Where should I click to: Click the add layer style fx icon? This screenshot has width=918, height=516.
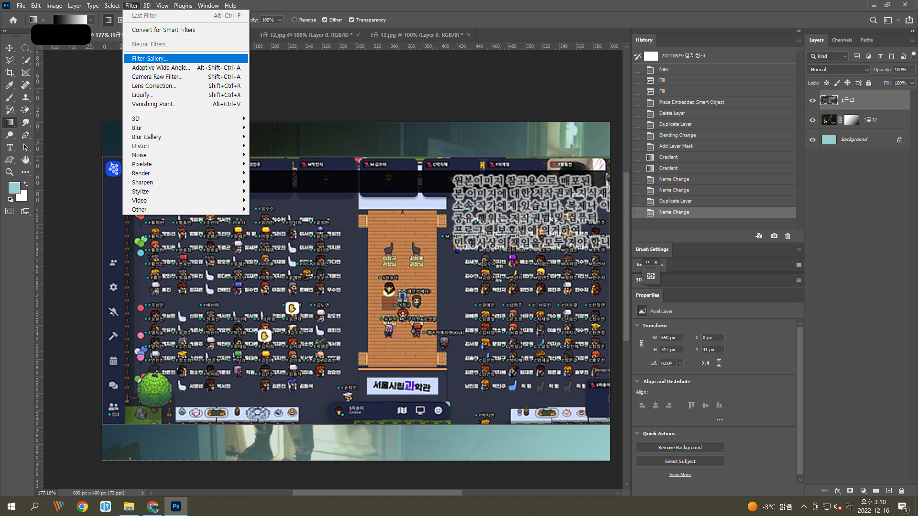[837, 491]
